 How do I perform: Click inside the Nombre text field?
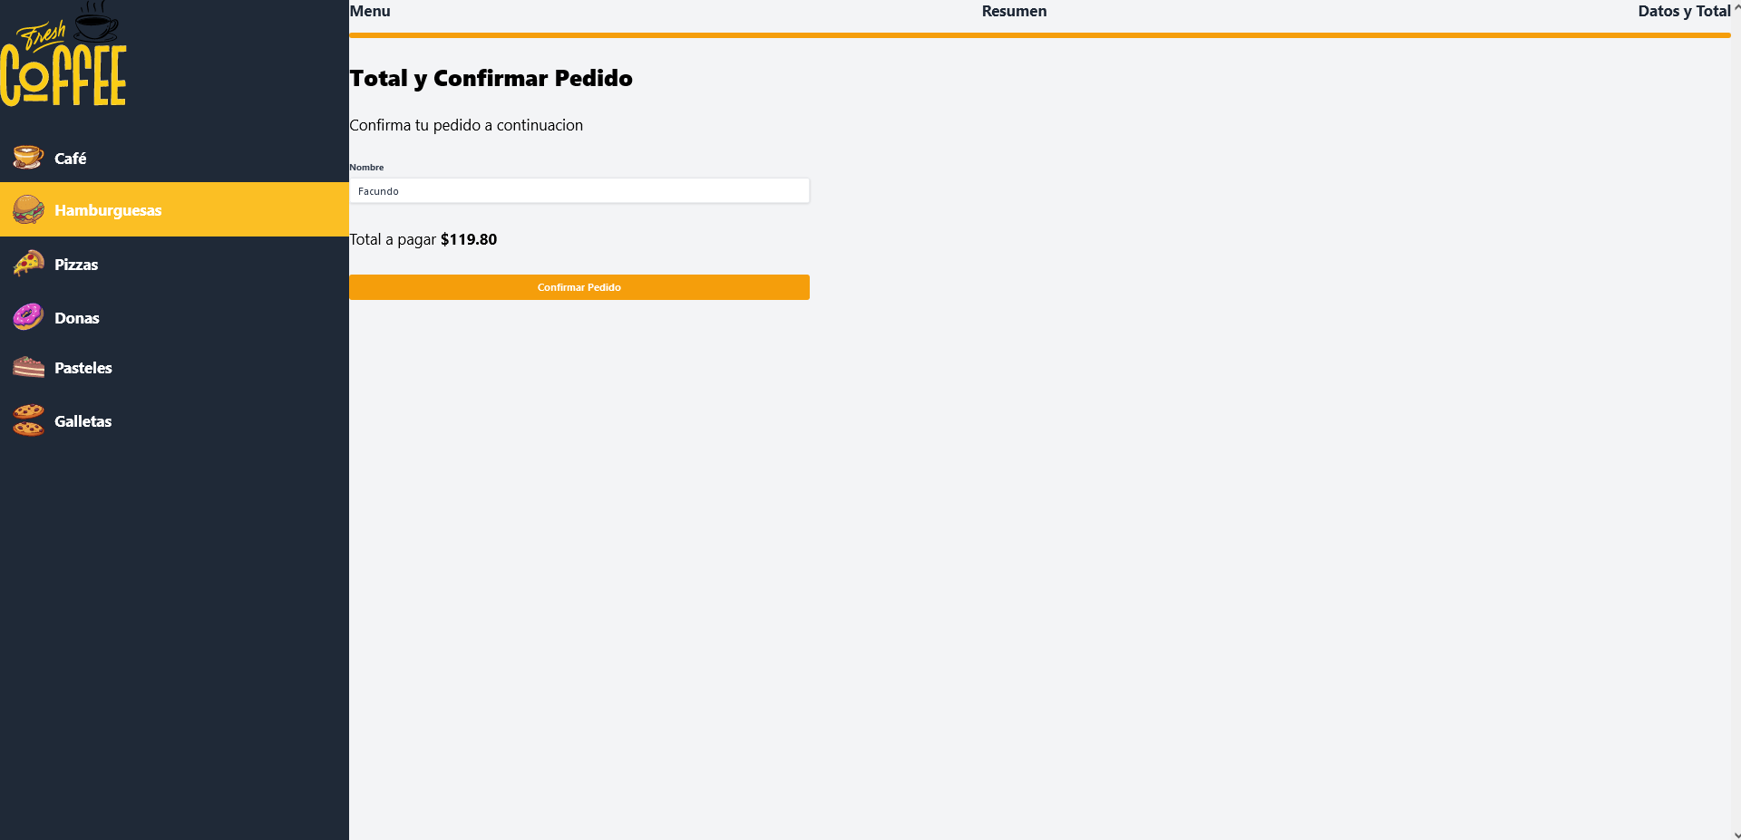point(579,190)
